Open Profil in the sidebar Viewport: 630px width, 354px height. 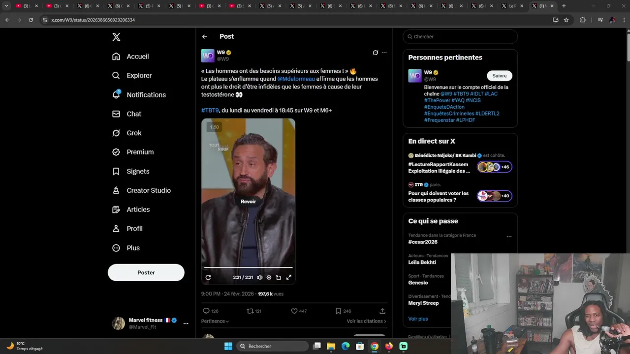(x=127, y=229)
